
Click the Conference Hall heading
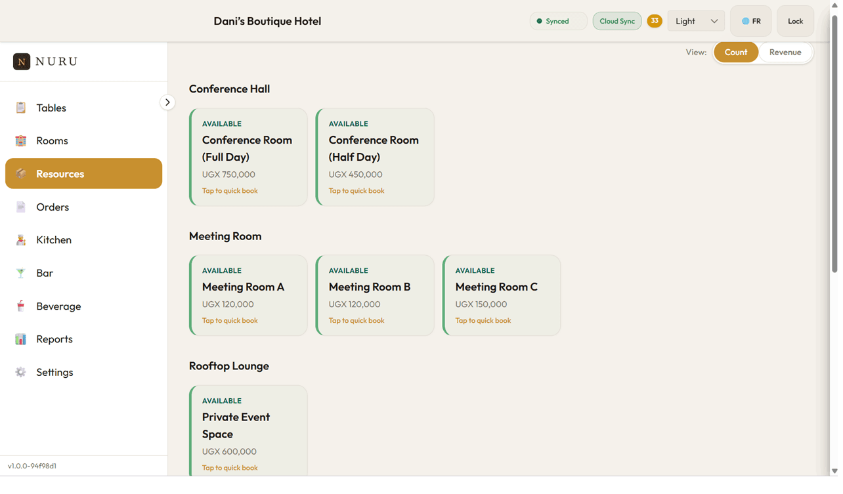click(x=229, y=89)
